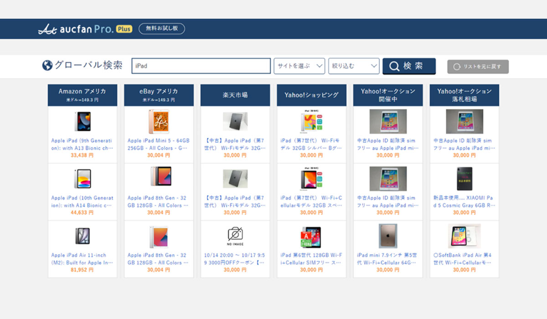Open Apple iPad (10th Generation) A14 Bionic link

[x=82, y=202]
